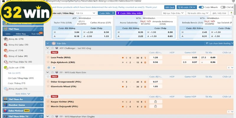
Task: Select Quần vợt tennis ball icon
Action: pos(6,68)
